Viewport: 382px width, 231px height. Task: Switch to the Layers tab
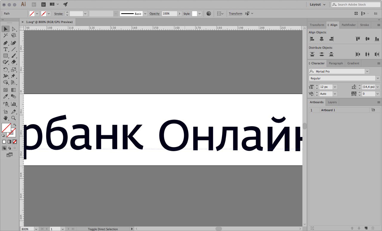[x=332, y=102]
